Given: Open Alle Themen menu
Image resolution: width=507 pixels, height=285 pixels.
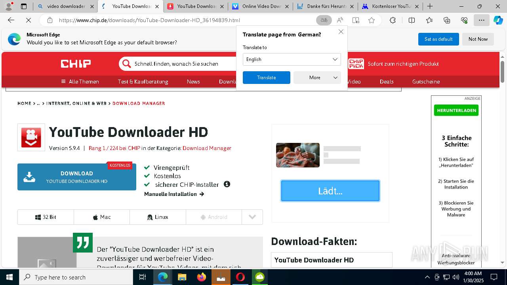Looking at the screenshot, I should point(80,82).
